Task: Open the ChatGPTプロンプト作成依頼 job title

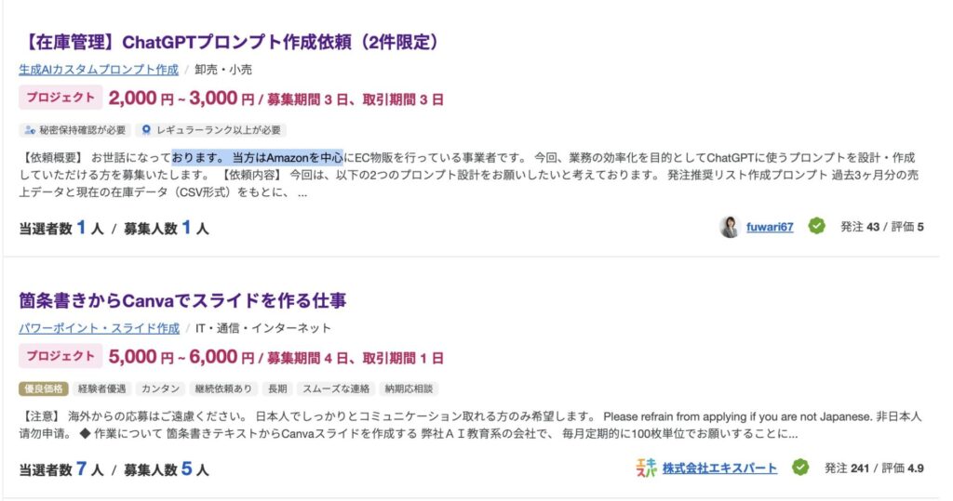Action: click(x=228, y=42)
